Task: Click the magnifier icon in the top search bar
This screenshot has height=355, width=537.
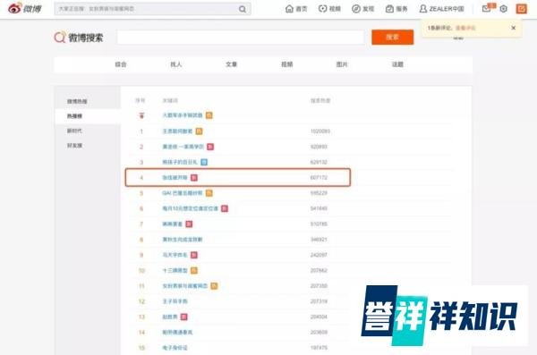Action: tap(243, 9)
